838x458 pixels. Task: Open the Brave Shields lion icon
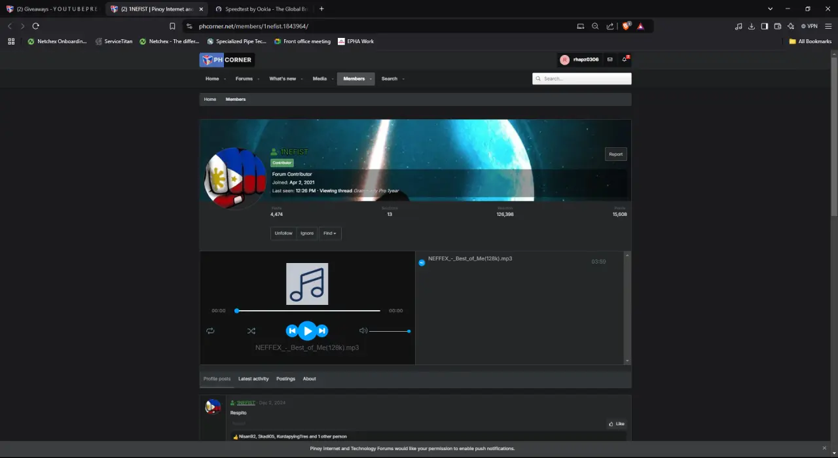pyautogui.click(x=627, y=26)
